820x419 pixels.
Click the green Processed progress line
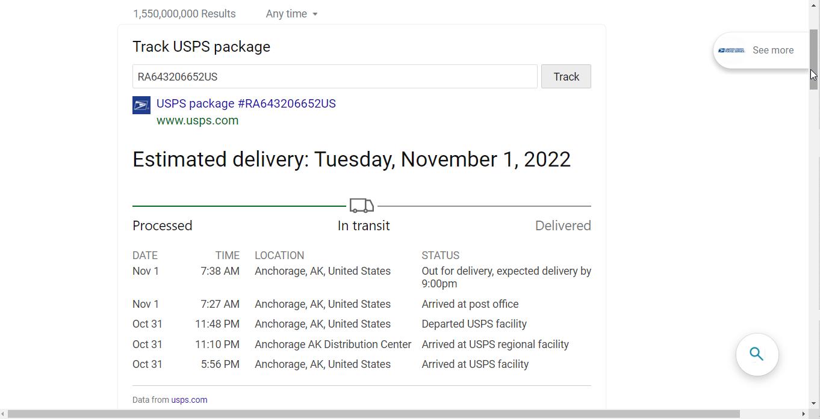point(238,206)
